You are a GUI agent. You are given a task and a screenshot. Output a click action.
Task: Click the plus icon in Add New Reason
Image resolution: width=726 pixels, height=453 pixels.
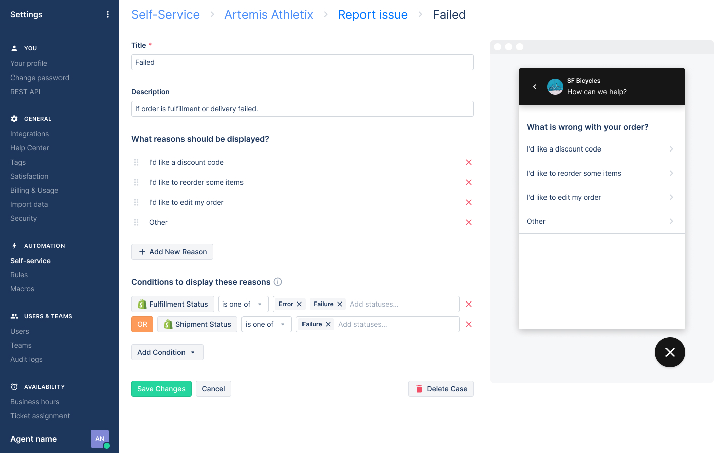(x=142, y=252)
